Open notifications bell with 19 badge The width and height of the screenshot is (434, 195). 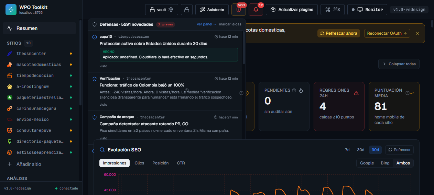256,10
